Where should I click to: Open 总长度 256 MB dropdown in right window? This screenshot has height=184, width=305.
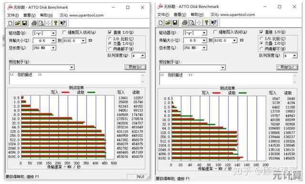pyautogui.click(x=204, y=48)
